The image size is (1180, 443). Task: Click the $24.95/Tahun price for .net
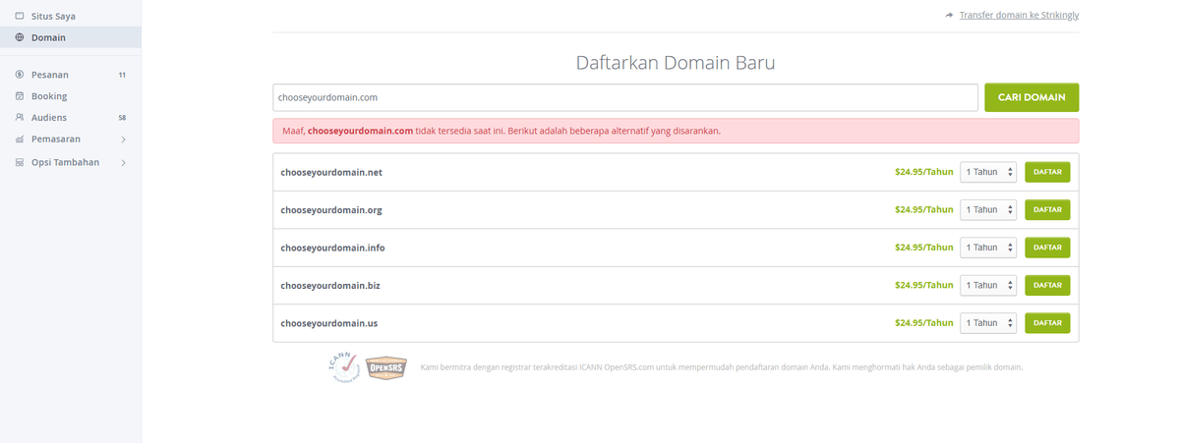[x=924, y=172]
